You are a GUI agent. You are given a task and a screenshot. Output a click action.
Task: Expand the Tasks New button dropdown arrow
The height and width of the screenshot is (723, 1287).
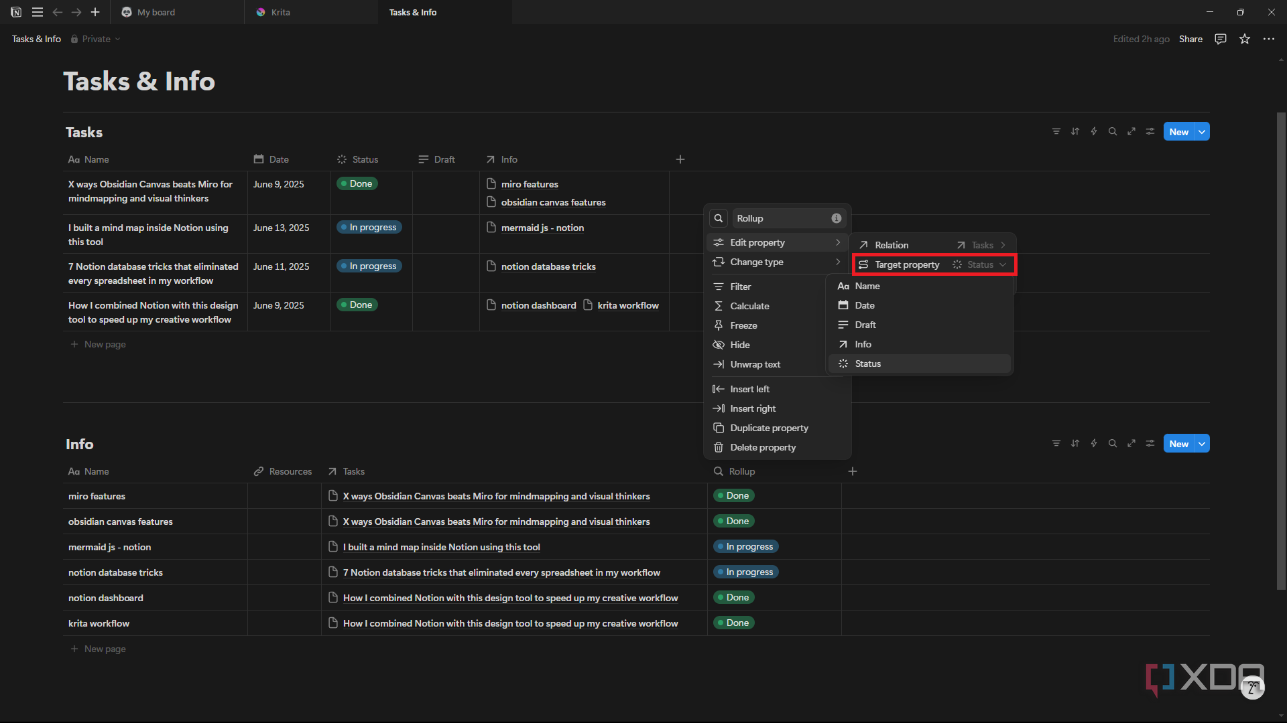tap(1203, 132)
